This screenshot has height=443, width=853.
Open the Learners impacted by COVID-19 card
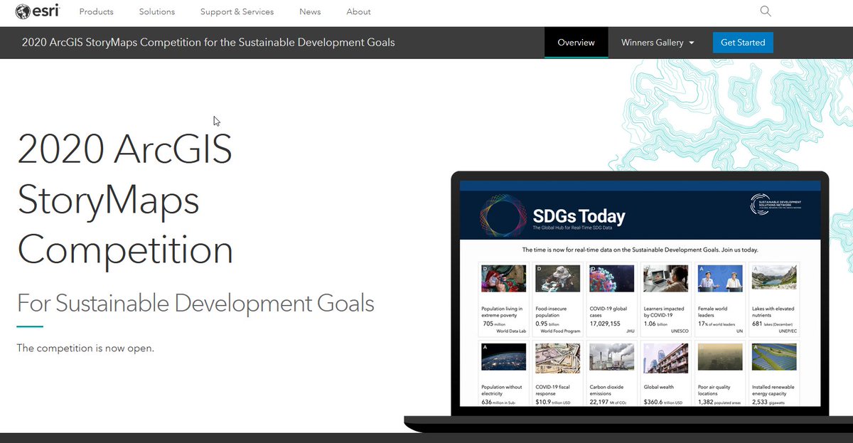(x=666, y=299)
